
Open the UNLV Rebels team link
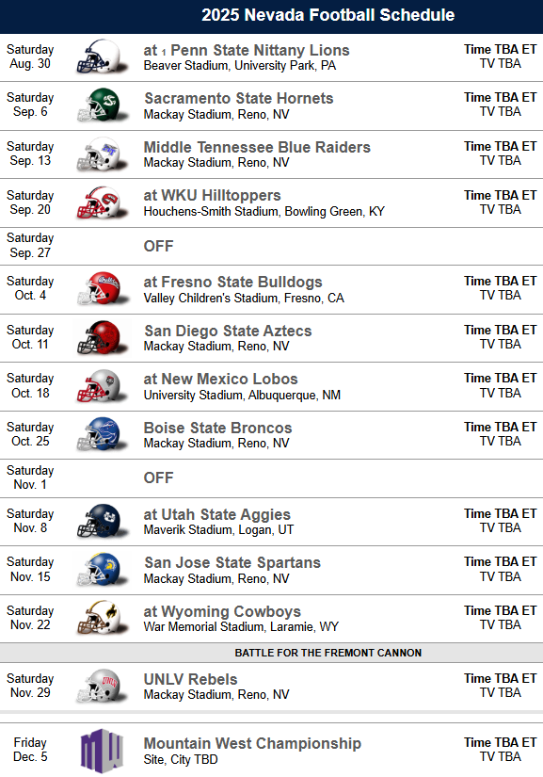pos(191,679)
